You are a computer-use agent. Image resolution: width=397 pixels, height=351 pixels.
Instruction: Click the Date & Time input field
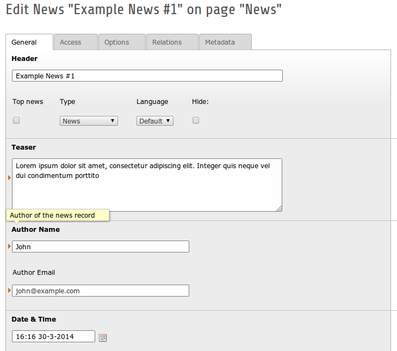coord(53,336)
